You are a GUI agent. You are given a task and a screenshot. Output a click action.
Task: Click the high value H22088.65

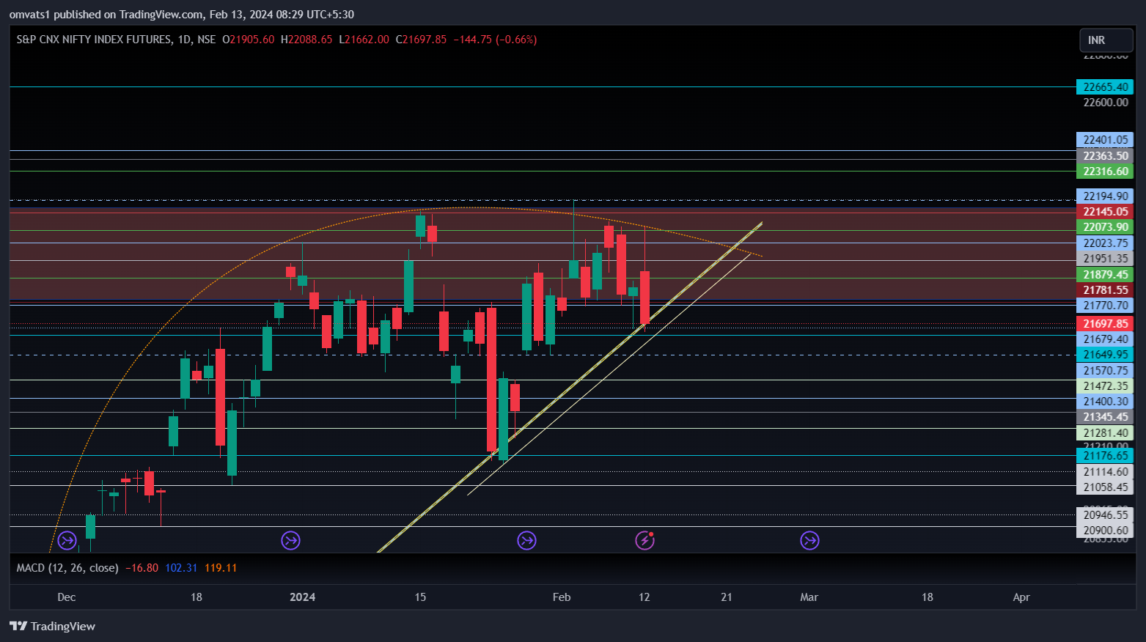306,40
